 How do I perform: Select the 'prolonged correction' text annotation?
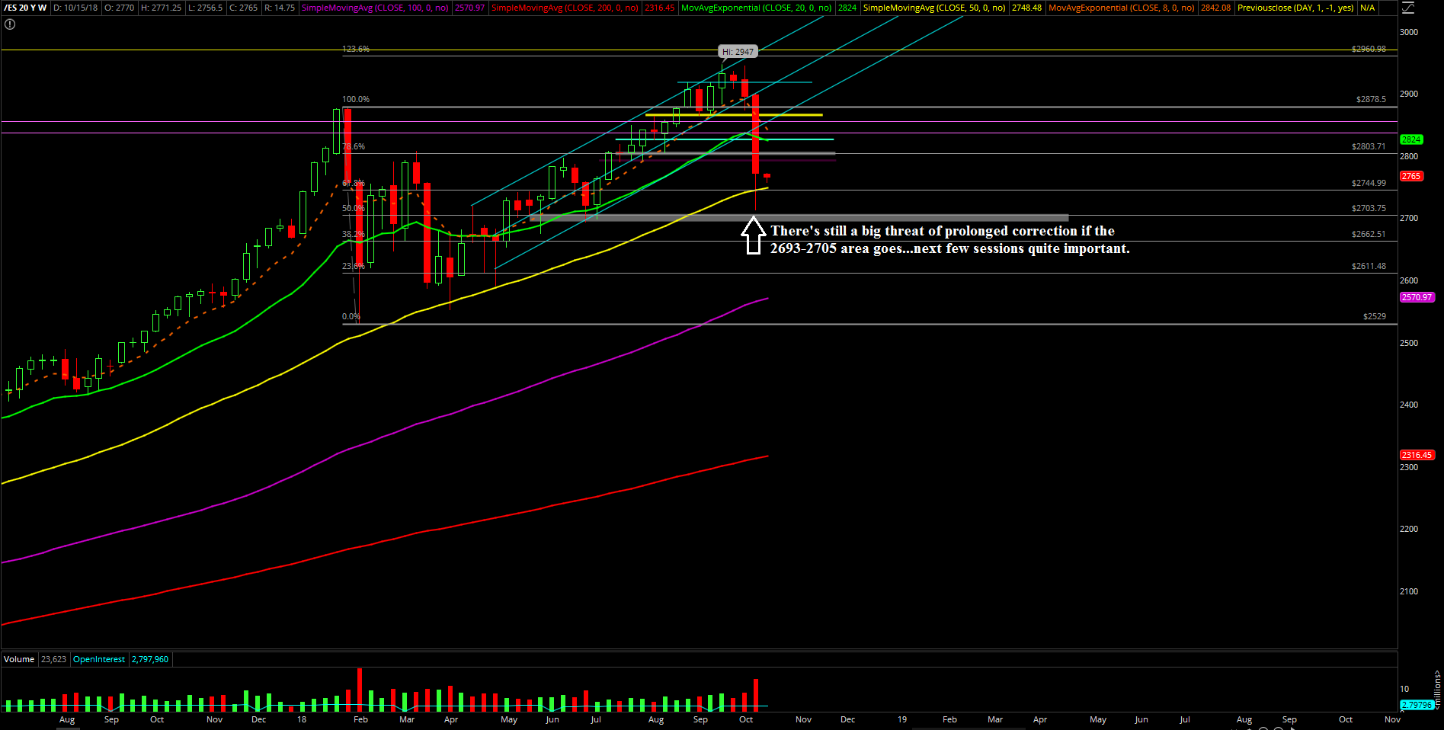click(949, 239)
